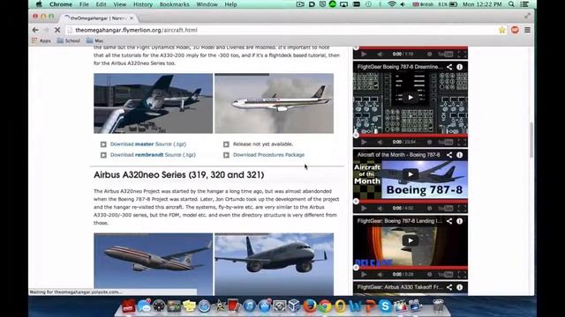Screen dimensions: 565x317
Task: Open the Trash in the Dock
Action: pyautogui.click(x=438, y=306)
